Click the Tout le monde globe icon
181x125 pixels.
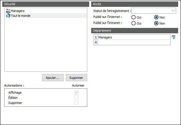coord(8,16)
